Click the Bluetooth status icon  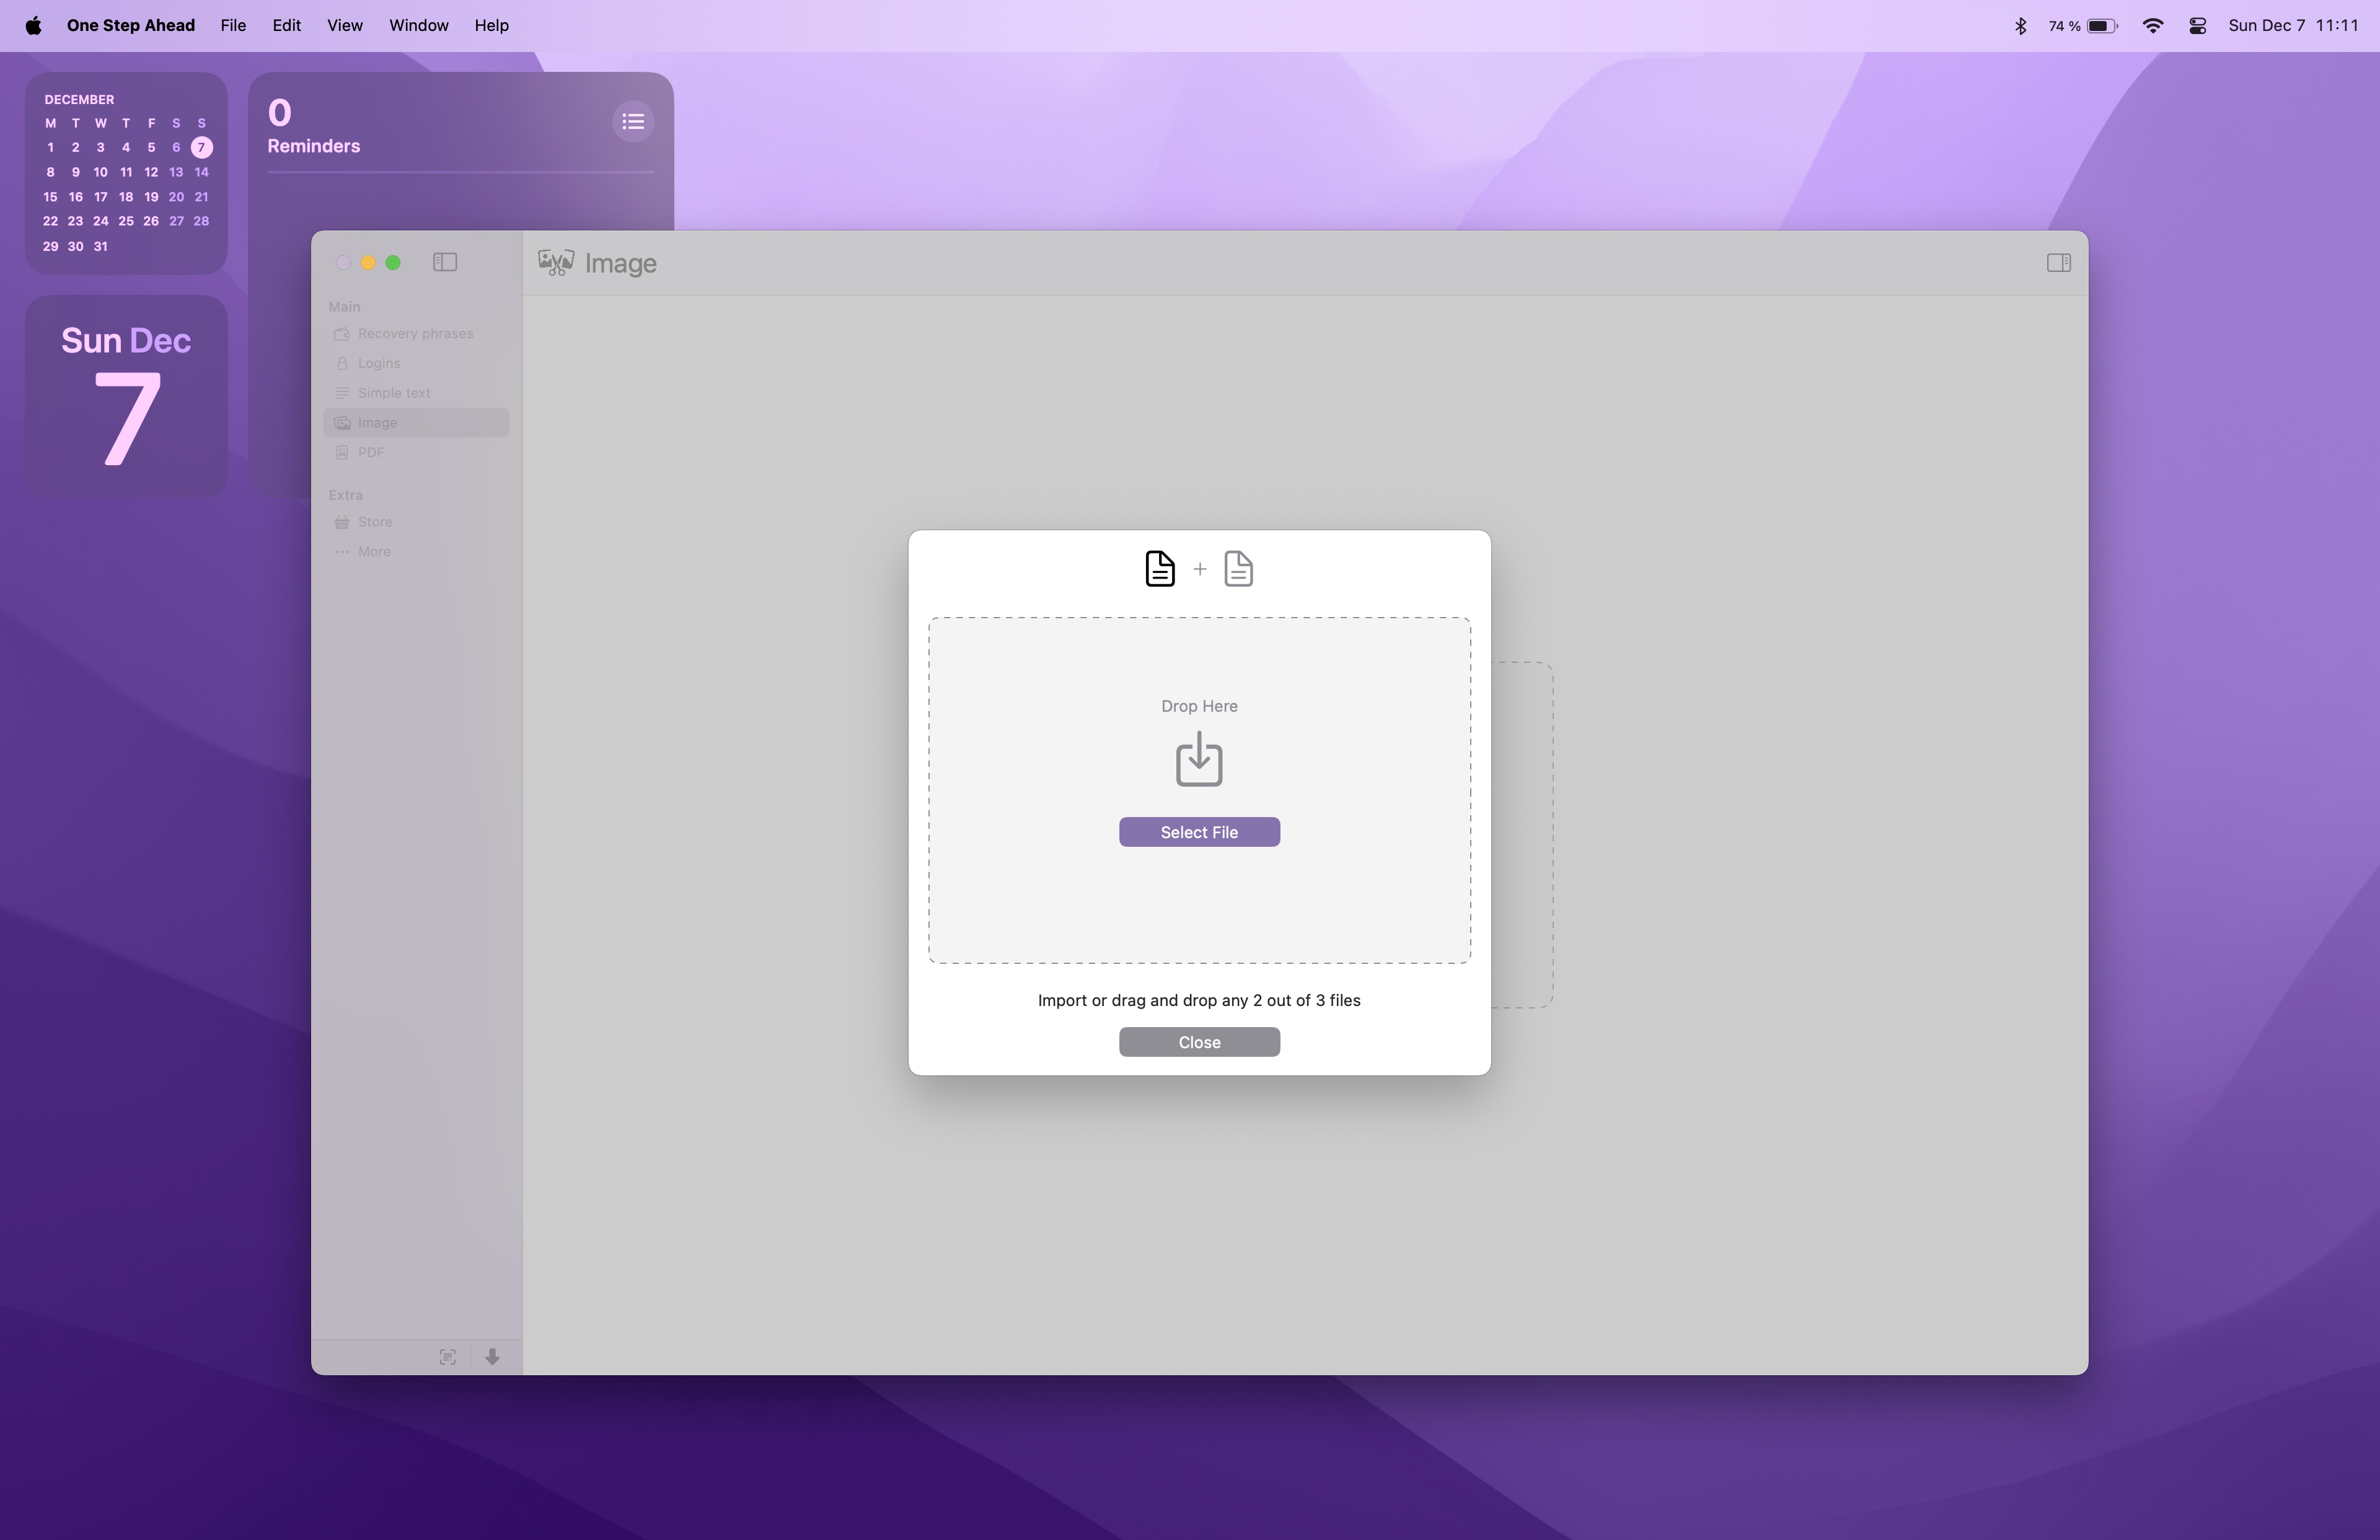pyautogui.click(x=2020, y=25)
